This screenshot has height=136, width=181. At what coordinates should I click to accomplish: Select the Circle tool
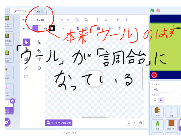39,68
